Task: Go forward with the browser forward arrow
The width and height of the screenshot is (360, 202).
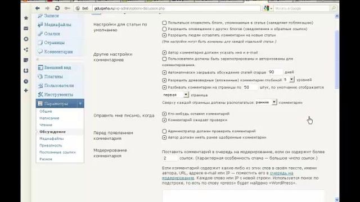Action: (47, 8)
